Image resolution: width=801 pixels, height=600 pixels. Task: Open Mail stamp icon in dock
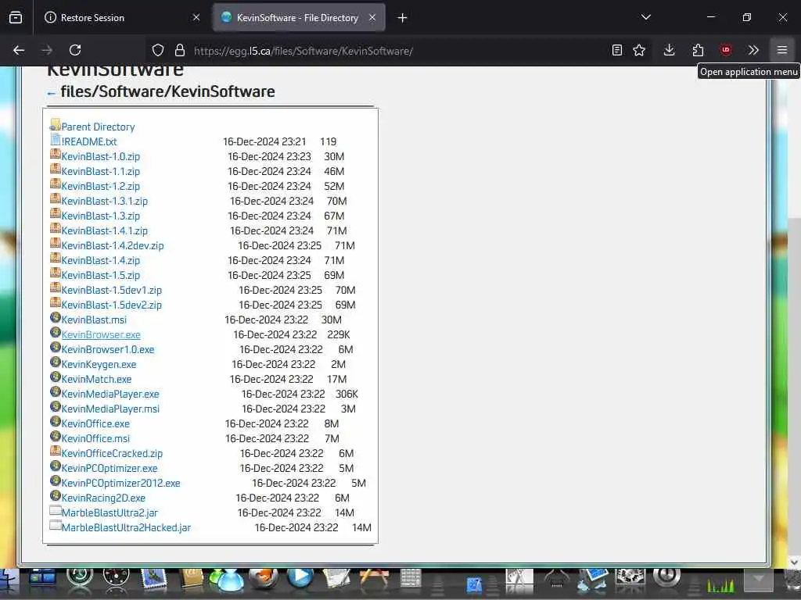(x=154, y=580)
